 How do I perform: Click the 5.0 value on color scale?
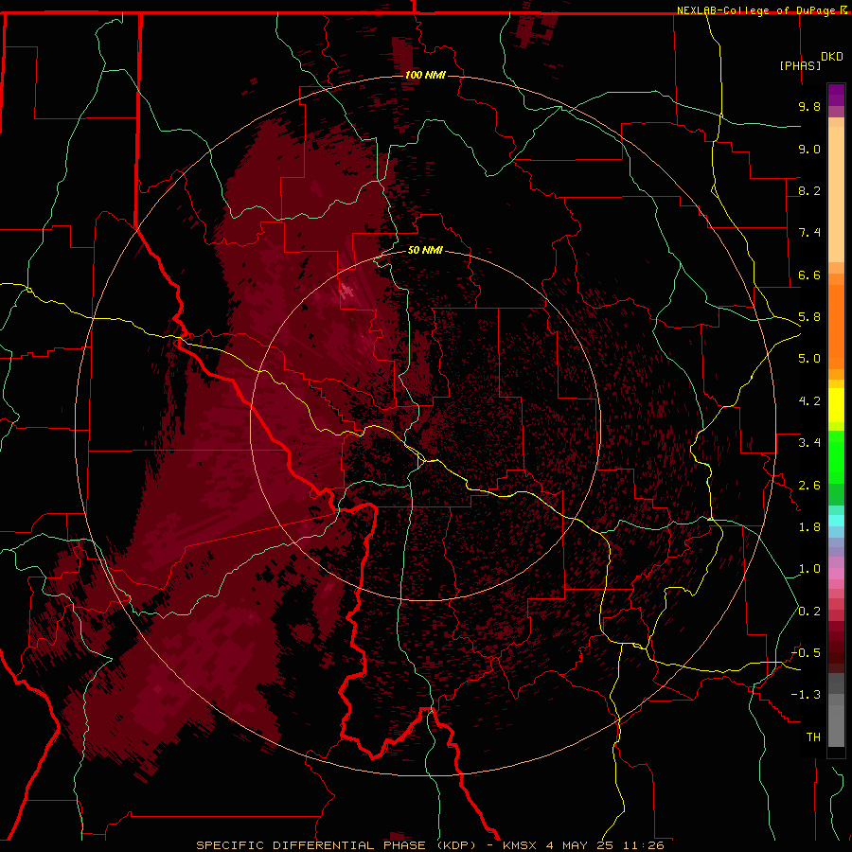[809, 359]
